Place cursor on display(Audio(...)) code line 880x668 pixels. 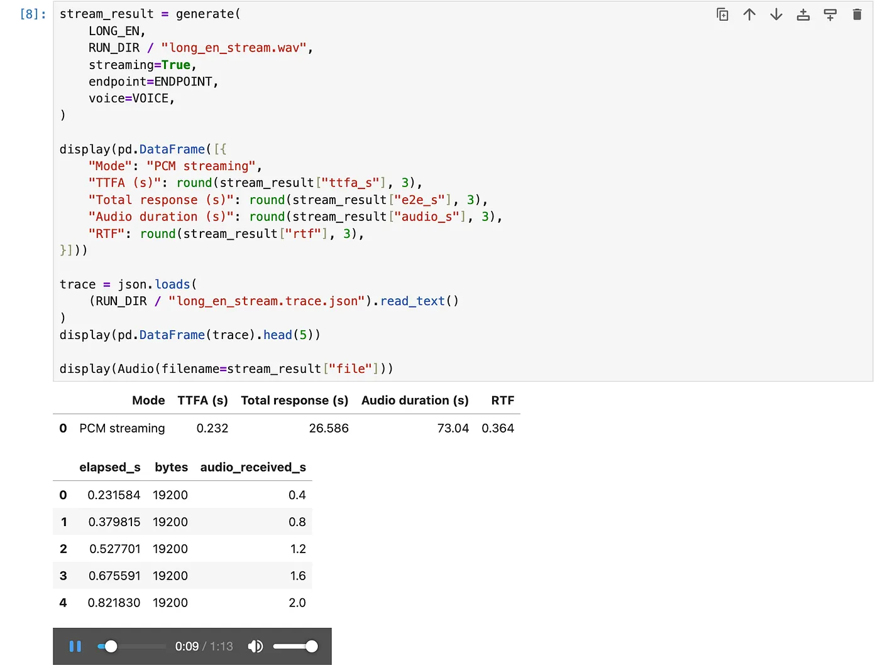tap(226, 369)
